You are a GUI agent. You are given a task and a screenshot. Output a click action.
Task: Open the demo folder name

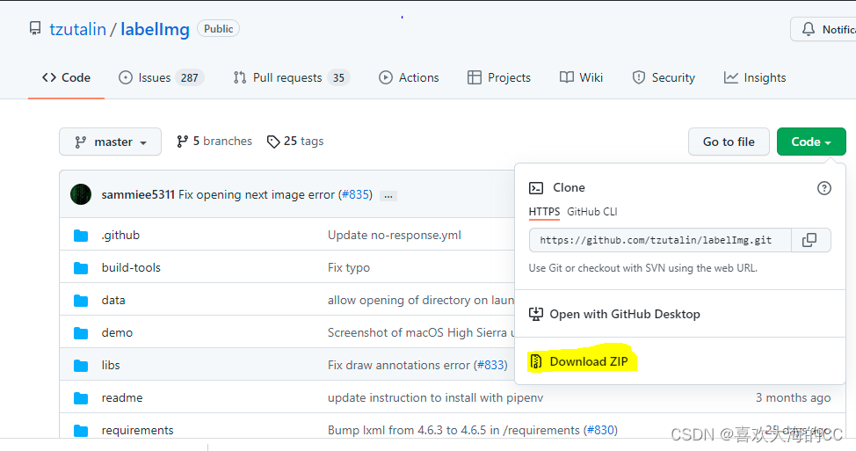pos(117,332)
